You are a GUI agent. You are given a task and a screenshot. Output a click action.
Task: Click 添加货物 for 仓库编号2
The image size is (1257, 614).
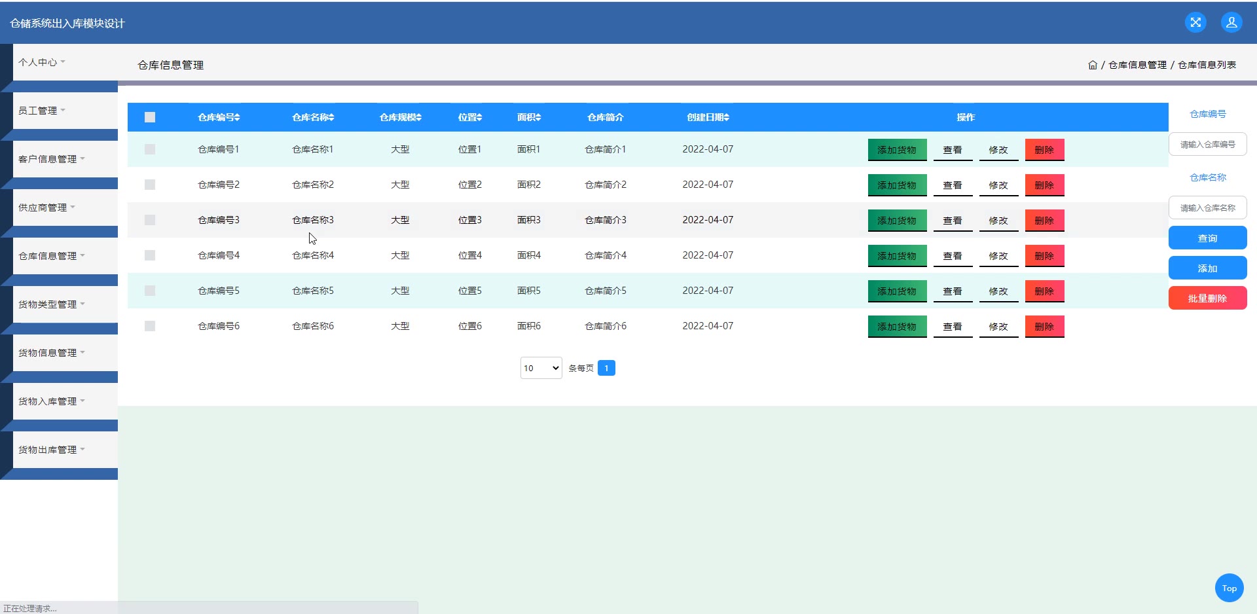(897, 185)
